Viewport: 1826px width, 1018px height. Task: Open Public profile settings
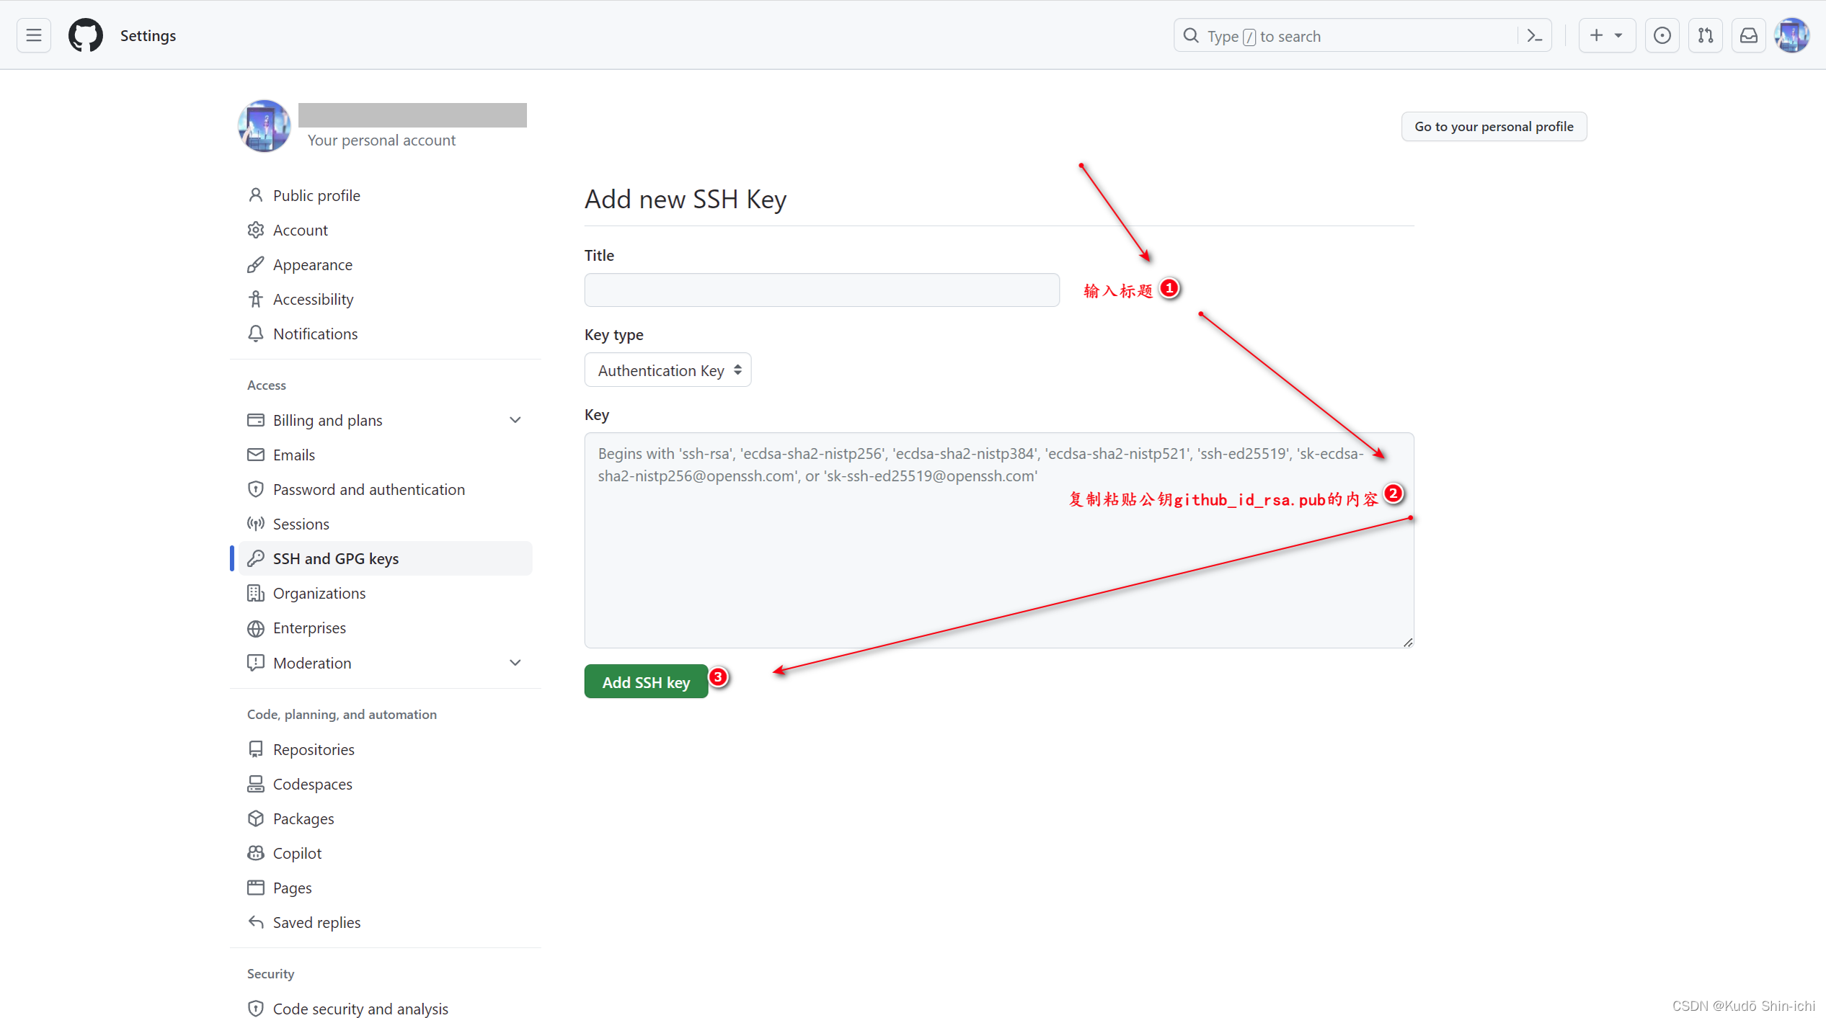pos(316,195)
